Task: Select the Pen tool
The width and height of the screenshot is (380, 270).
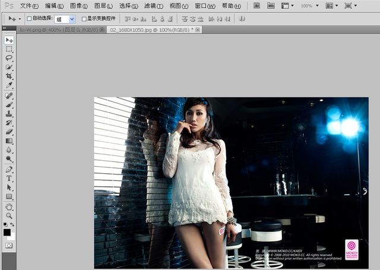Action: (x=9, y=169)
